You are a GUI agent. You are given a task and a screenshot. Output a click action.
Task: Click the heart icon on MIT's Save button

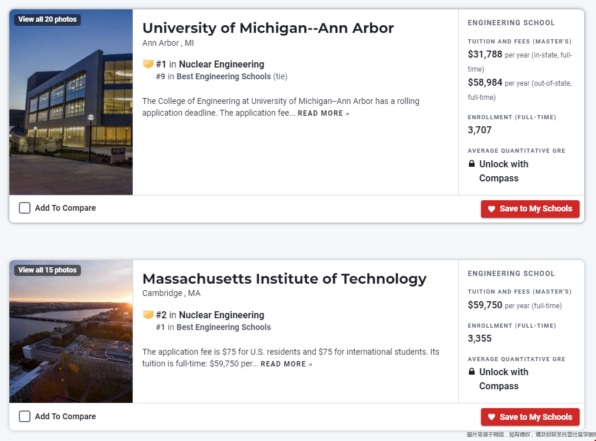[492, 417]
